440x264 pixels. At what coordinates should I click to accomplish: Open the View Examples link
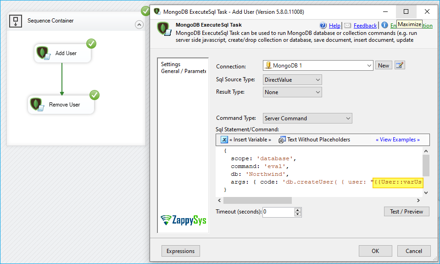click(397, 140)
